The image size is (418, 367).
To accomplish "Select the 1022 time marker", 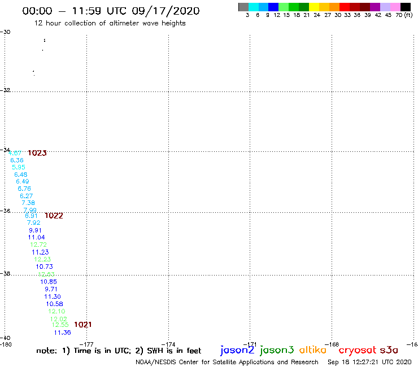I will [x=54, y=216].
